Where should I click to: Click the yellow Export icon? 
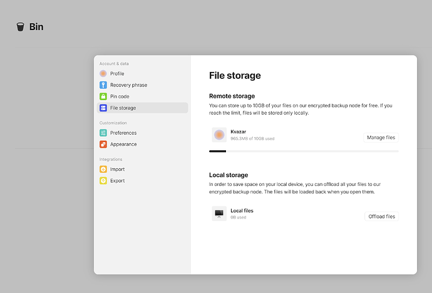103,181
